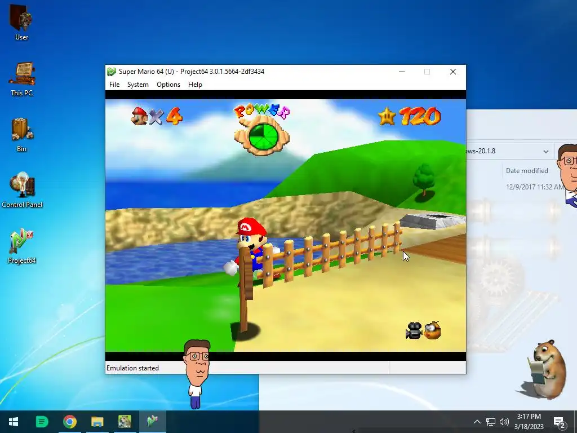Select the Control Panel desktop icon

(x=22, y=191)
